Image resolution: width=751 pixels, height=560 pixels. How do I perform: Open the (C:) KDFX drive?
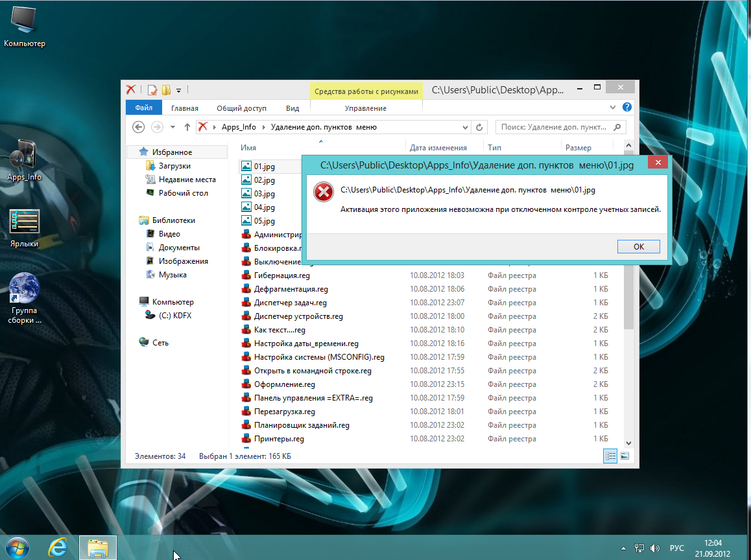click(175, 316)
